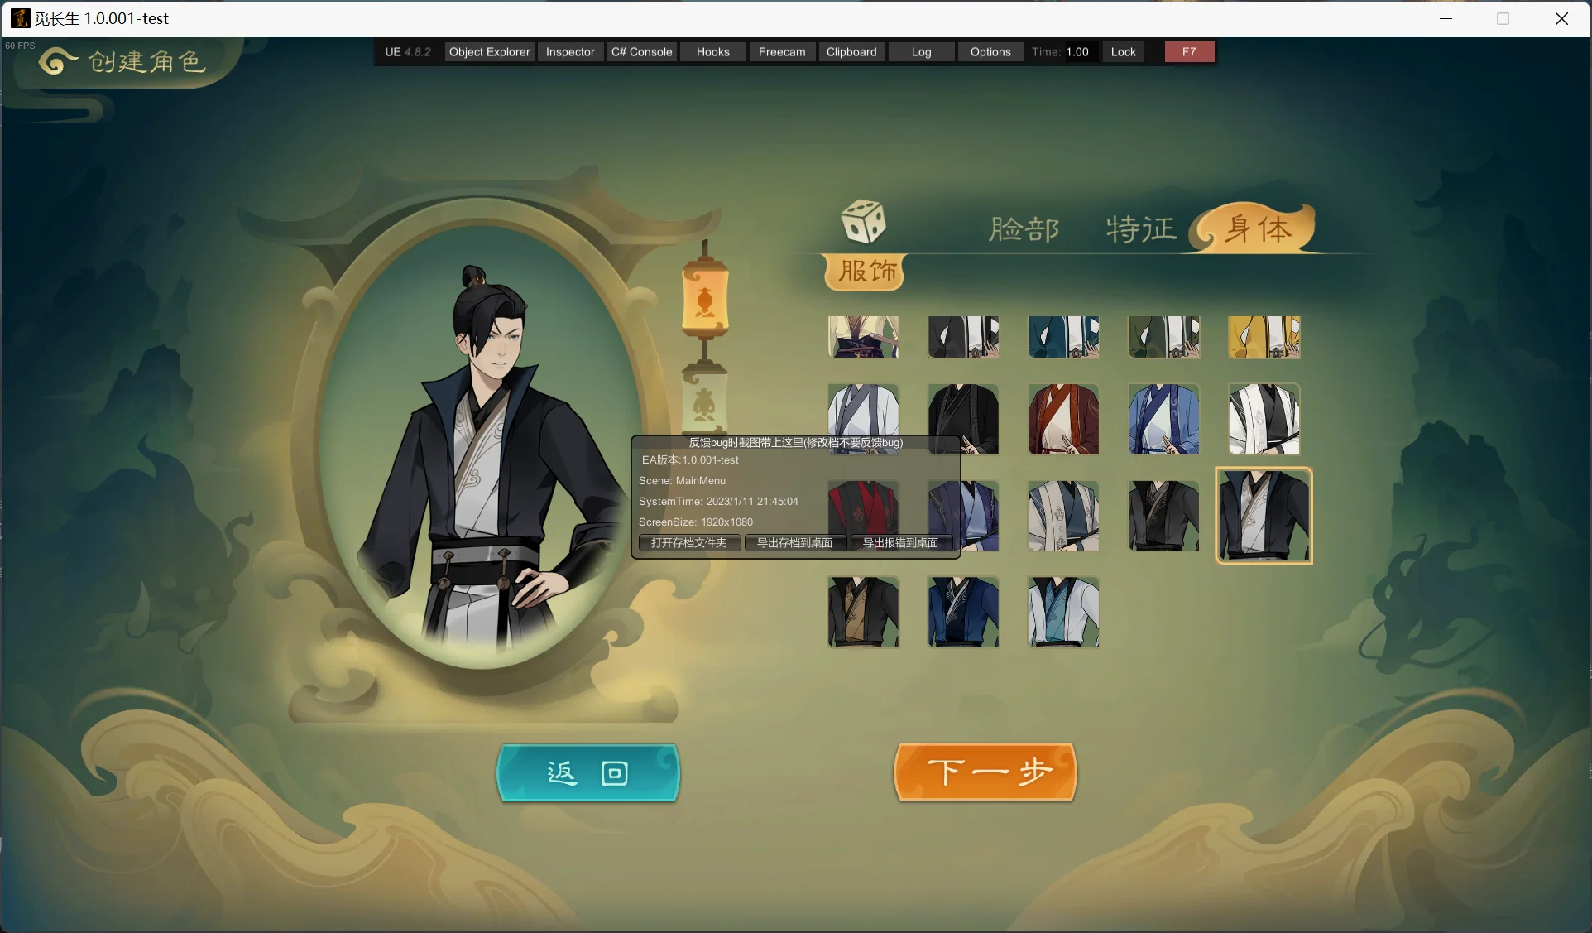Open the Clipboard panel

pos(851,51)
